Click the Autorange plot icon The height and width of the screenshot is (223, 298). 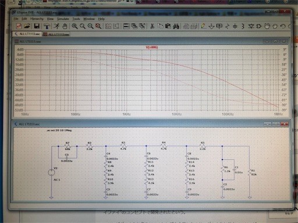[x=108, y=26]
